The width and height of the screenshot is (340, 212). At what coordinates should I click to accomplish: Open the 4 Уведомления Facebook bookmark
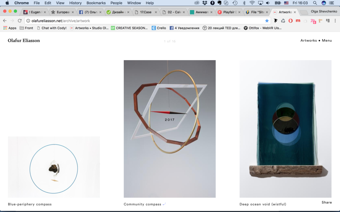click(184, 28)
